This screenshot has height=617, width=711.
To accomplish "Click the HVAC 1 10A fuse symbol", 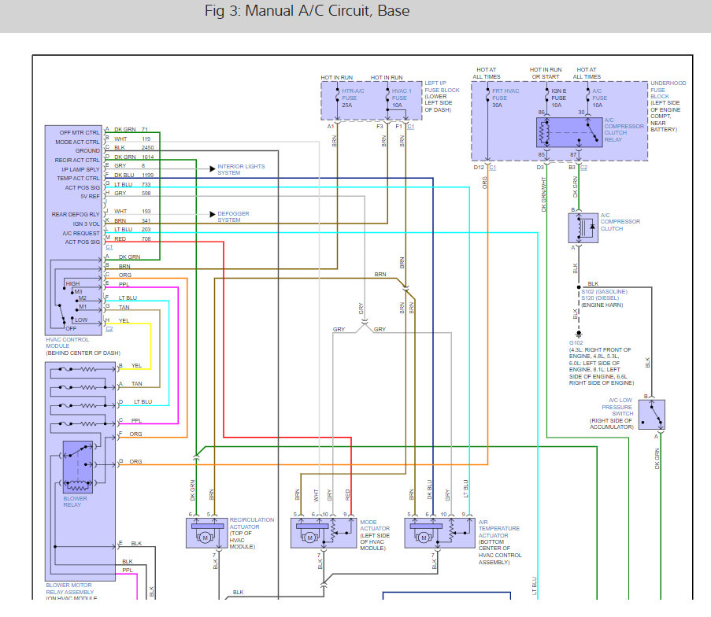I will (387, 96).
